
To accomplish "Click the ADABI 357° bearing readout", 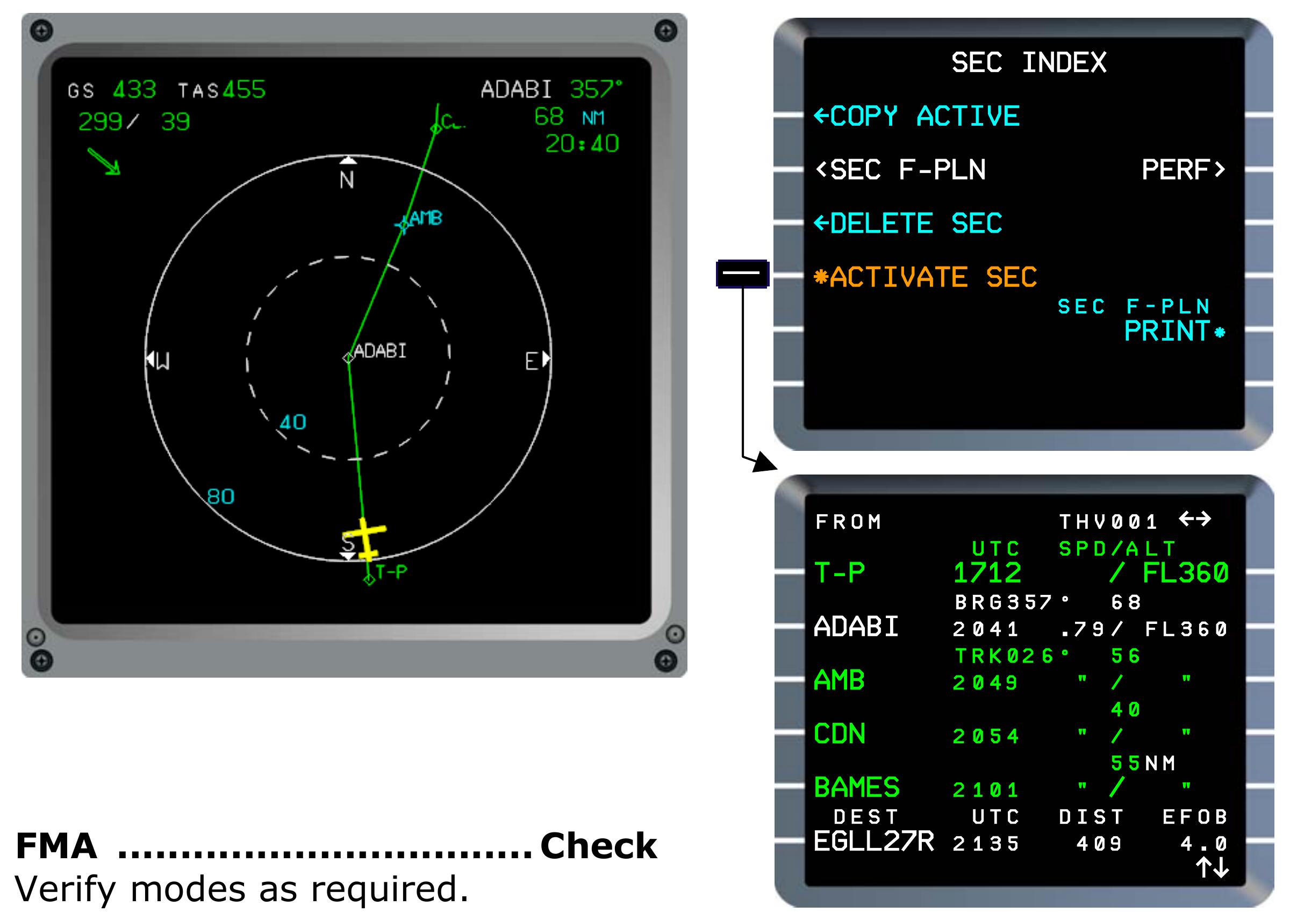I will 552,90.
